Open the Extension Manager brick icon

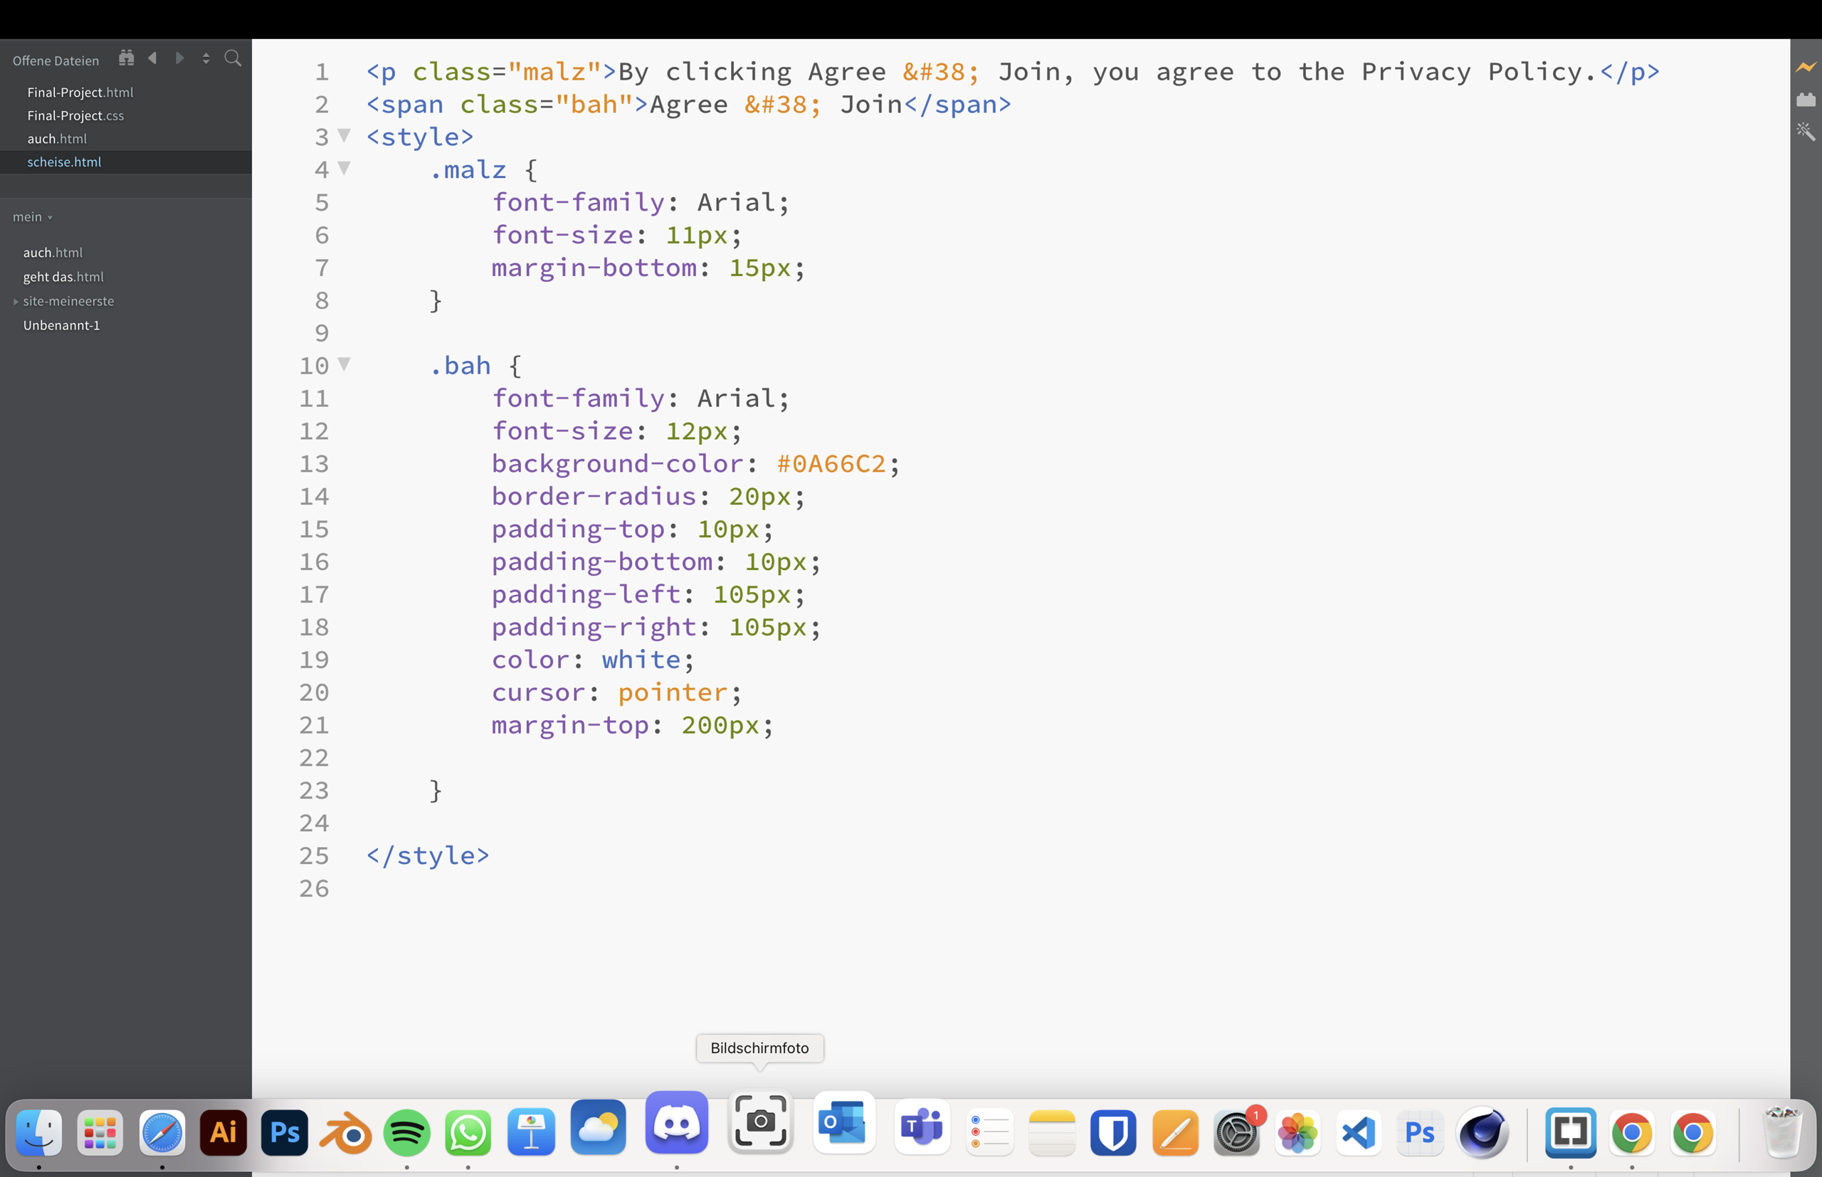(x=1807, y=100)
